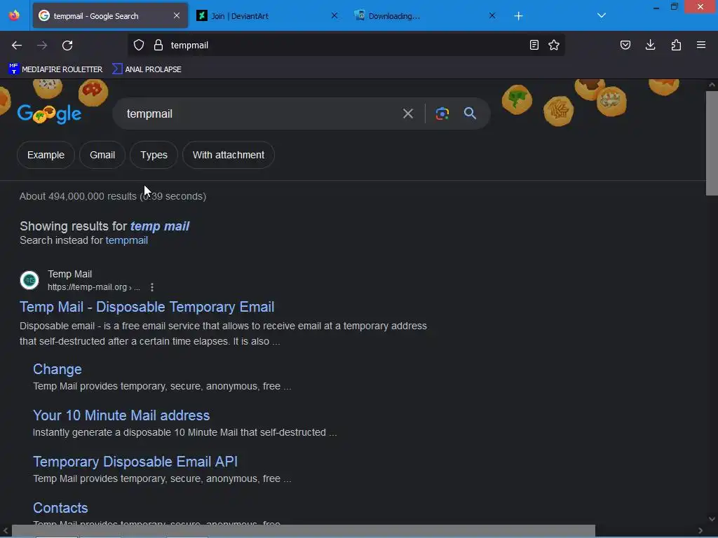Click the magnifier search submit icon

(x=470, y=113)
